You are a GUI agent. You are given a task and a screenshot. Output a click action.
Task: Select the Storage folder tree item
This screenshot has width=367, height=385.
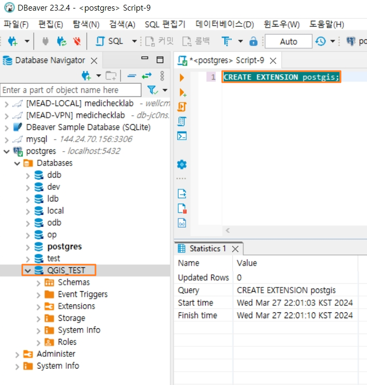[72, 318]
